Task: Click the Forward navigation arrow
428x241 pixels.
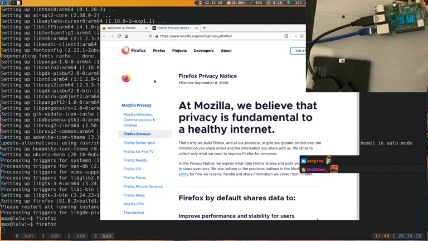Action: pyautogui.click(x=112, y=36)
